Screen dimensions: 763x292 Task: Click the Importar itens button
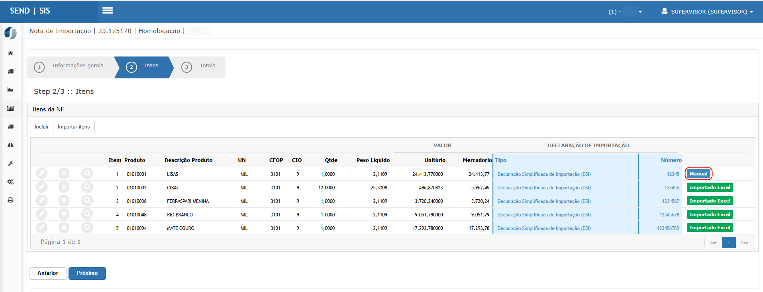point(74,127)
